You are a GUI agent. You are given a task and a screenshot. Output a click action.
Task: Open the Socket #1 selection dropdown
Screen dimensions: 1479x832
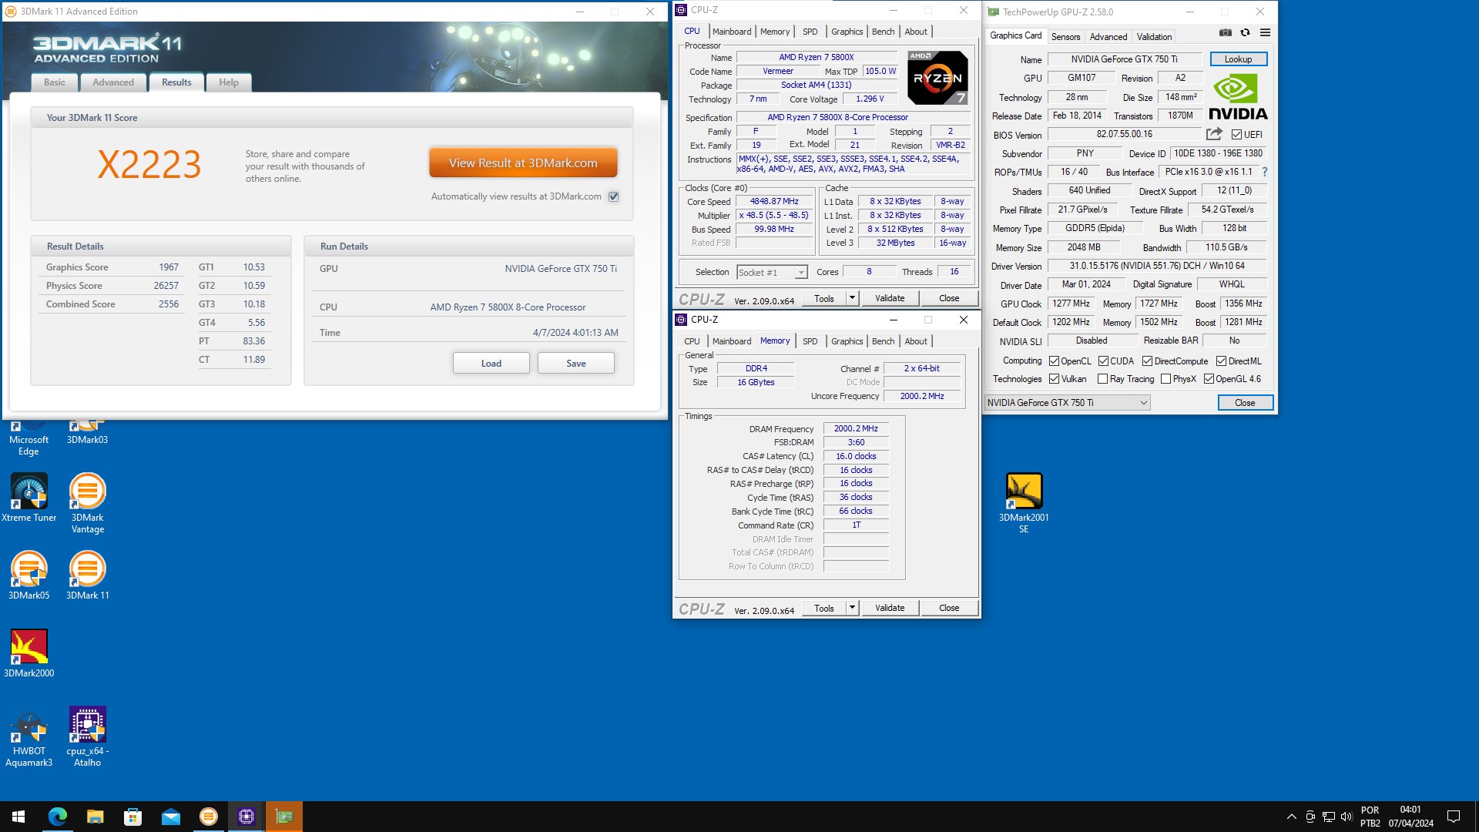[x=772, y=272]
